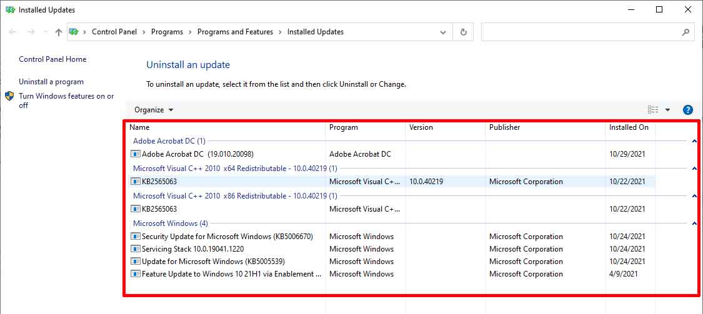
Task: Click the address bar Installed Updates icon
Action: (74, 32)
